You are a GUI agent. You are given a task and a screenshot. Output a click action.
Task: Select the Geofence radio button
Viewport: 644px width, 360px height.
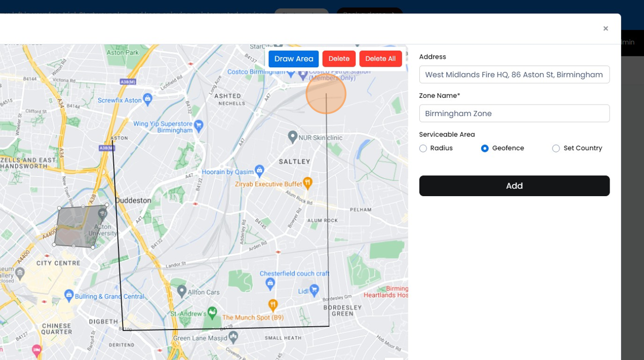coord(484,148)
